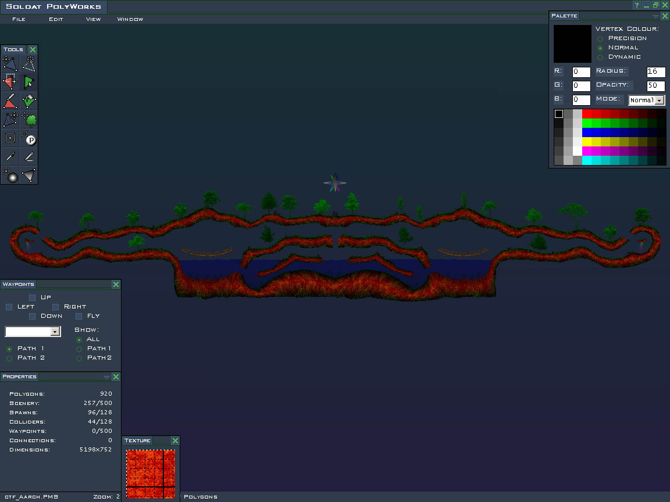Choose the green Vertex selection tool
Viewport: 670px width, 502px height.
click(x=29, y=82)
